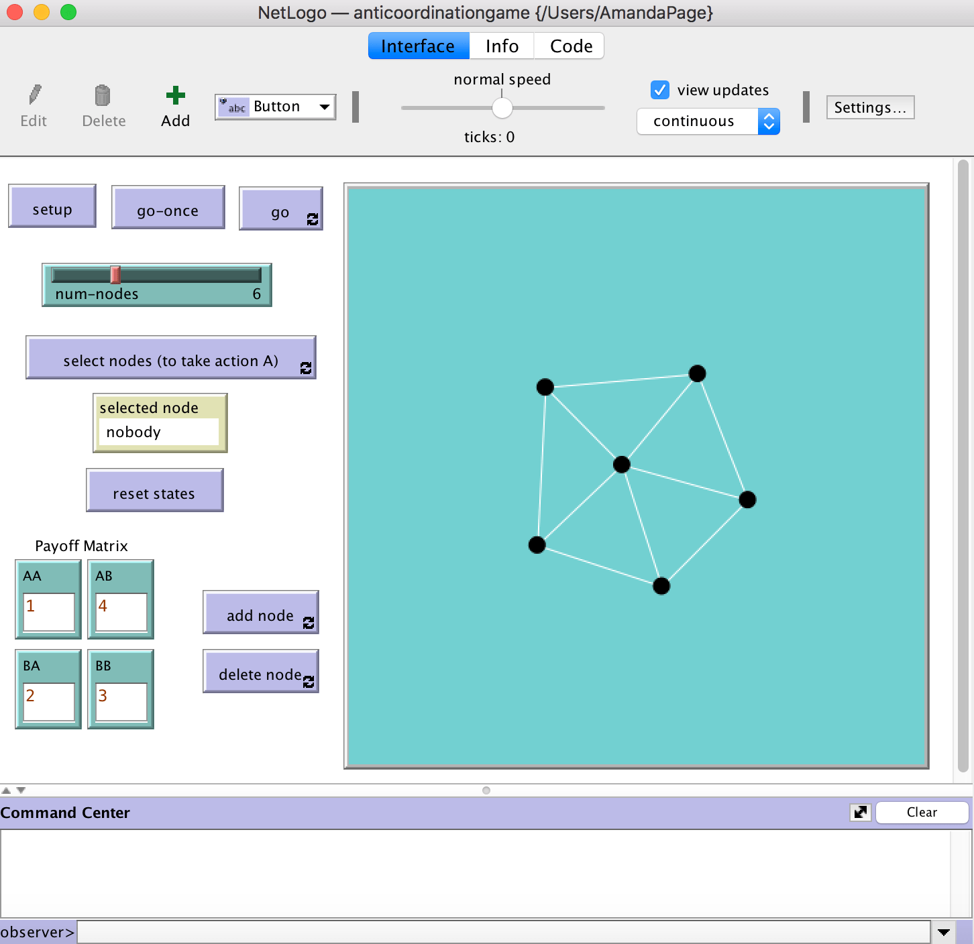
Task: Click the setup button
Action: tap(52, 206)
